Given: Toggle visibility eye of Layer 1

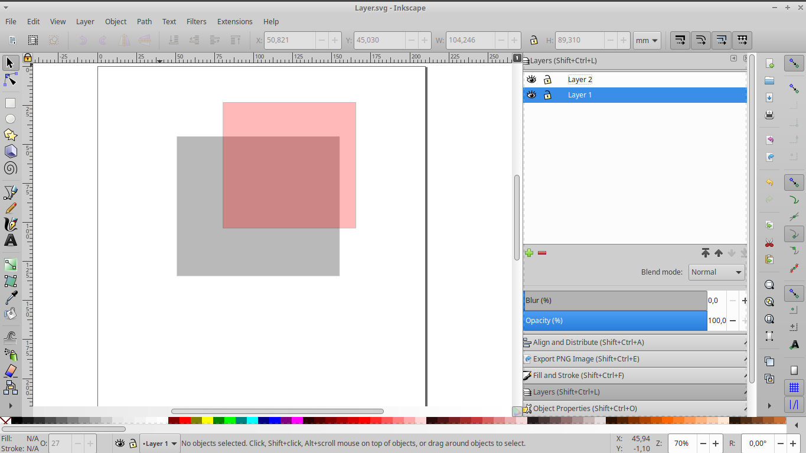Looking at the screenshot, I should pyautogui.click(x=531, y=95).
